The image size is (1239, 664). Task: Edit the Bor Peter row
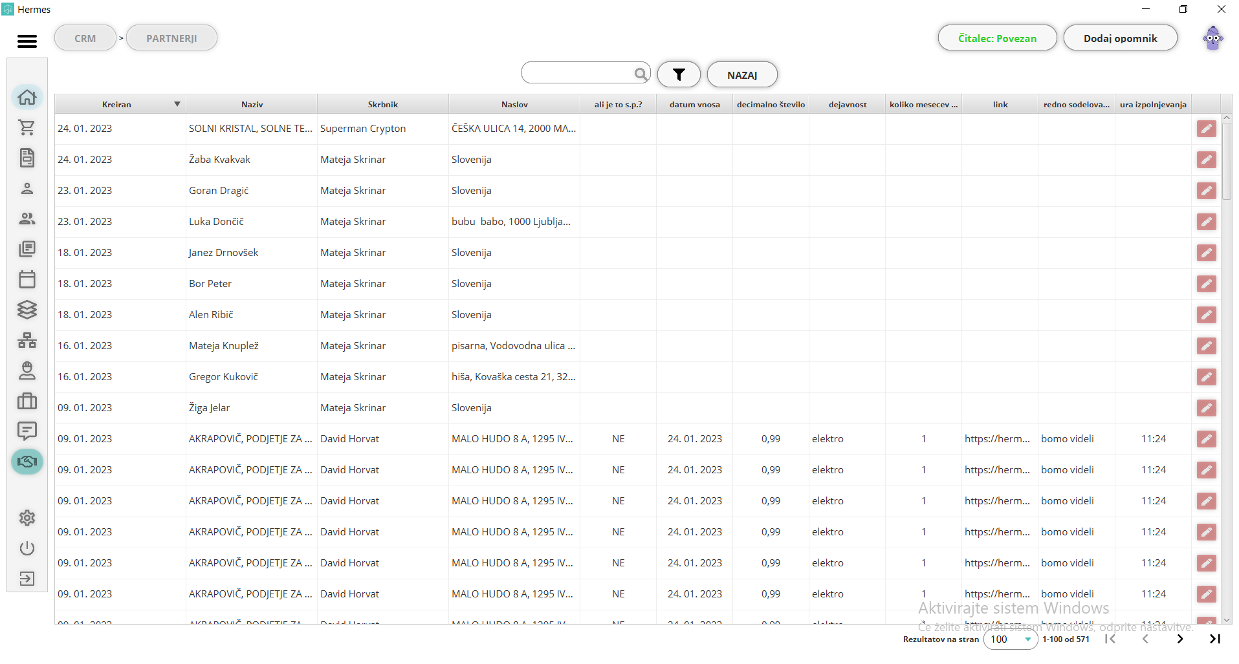click(1206, 284)
